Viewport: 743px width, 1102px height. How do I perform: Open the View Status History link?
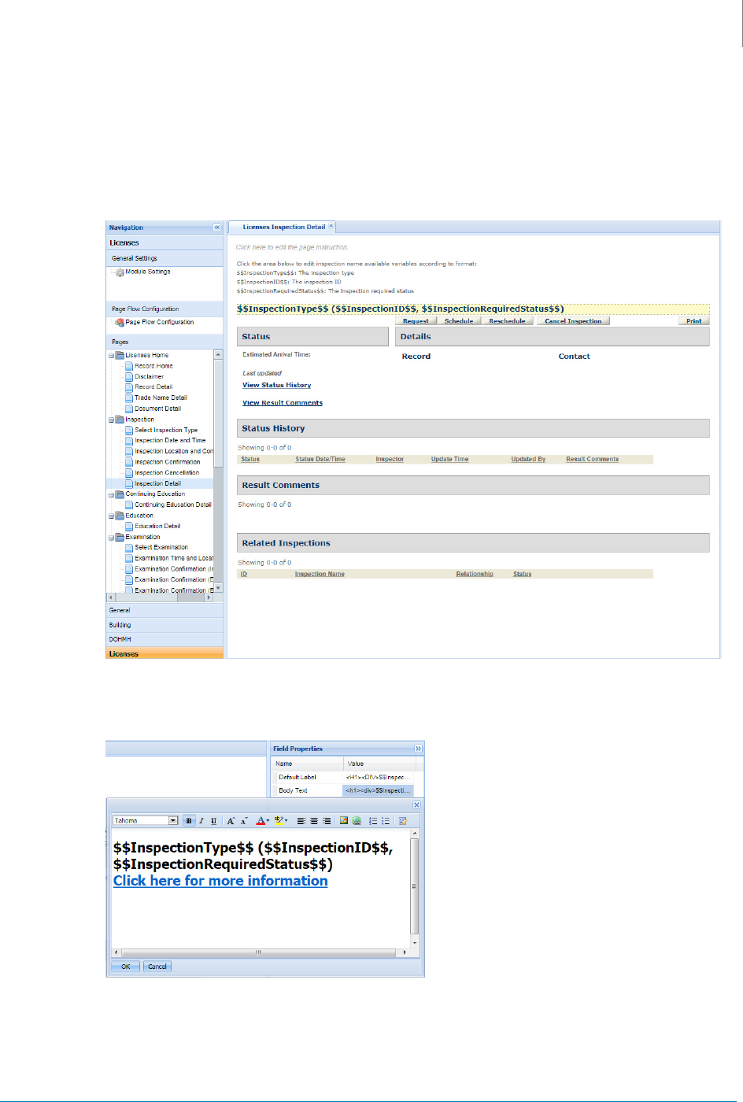tap(276, 385)
